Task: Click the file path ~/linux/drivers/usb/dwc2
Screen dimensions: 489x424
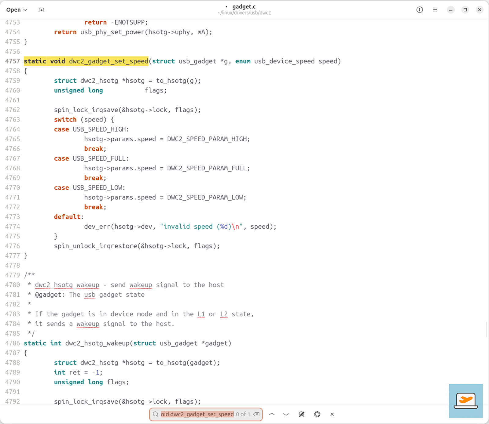Action: click(244, 13)
